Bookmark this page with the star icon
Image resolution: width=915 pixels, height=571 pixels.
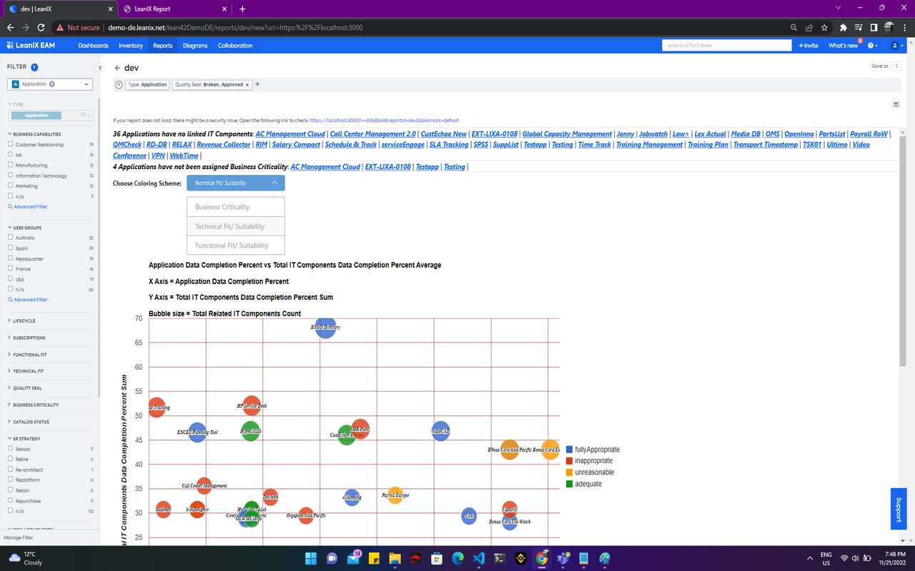(x=825, y=27)
